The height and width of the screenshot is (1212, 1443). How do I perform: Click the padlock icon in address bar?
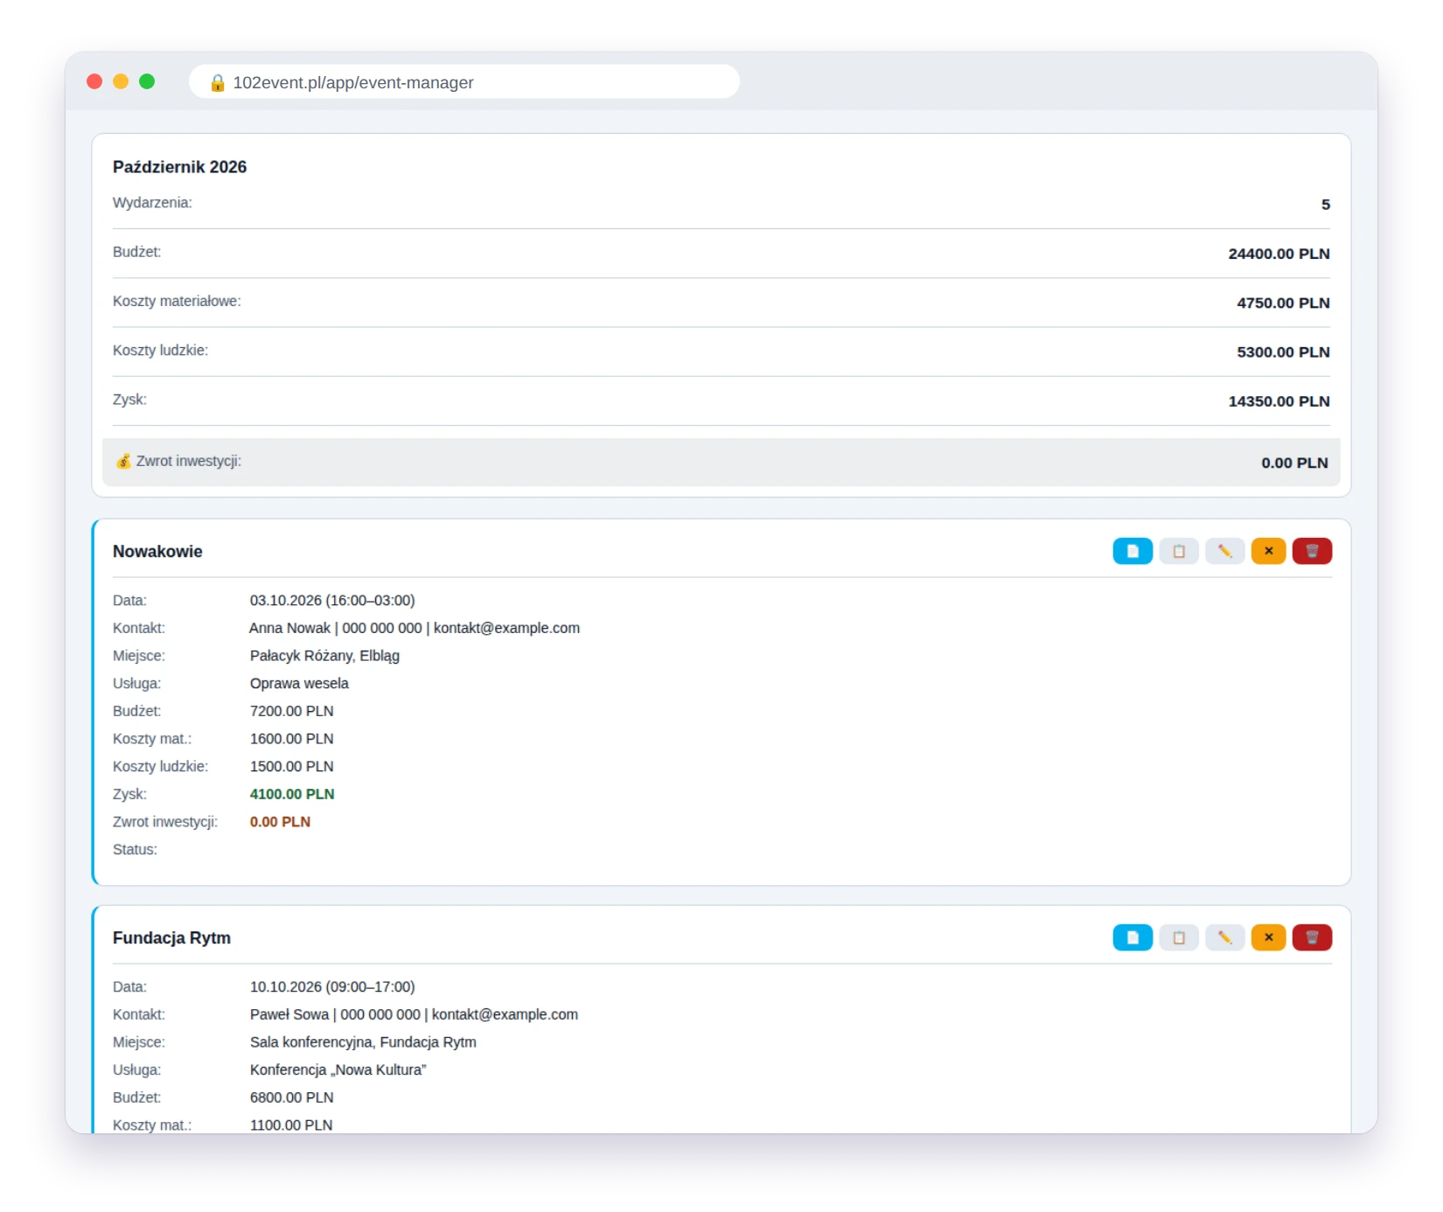coord(218,82)
